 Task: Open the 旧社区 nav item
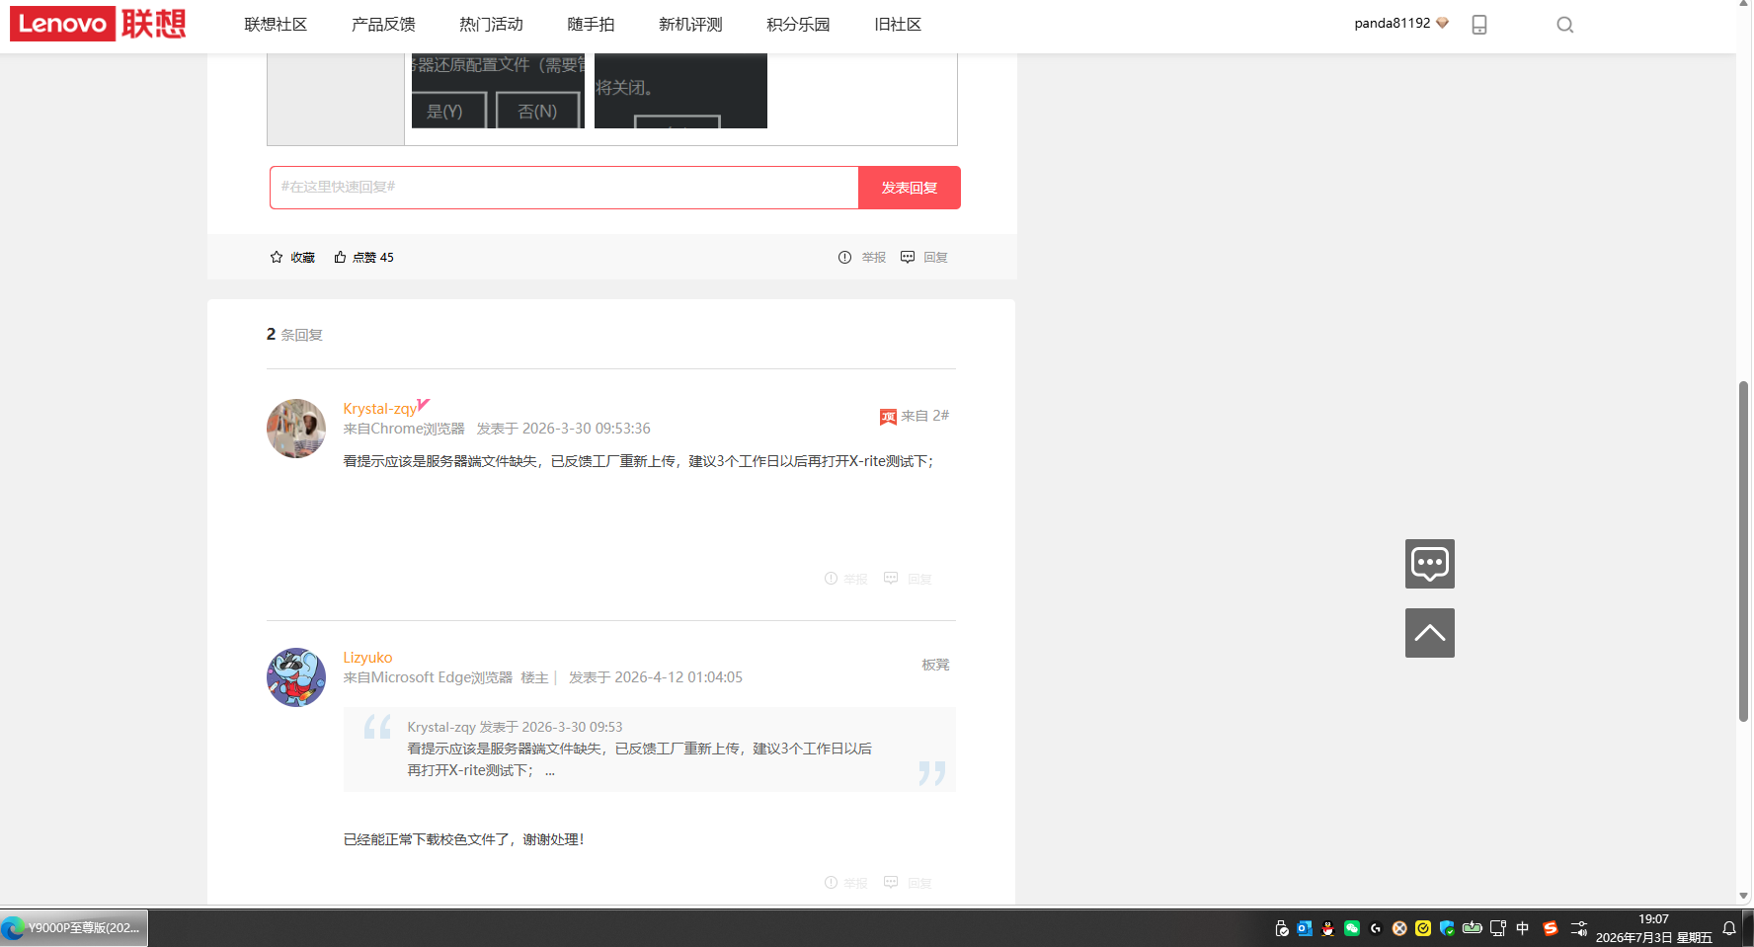898,25
